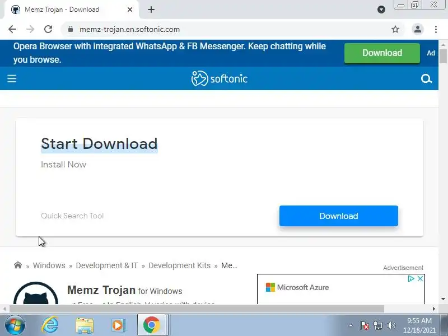
Task: Click the AdChoices triangle icon on the ad
Action: tap(411, 278)
